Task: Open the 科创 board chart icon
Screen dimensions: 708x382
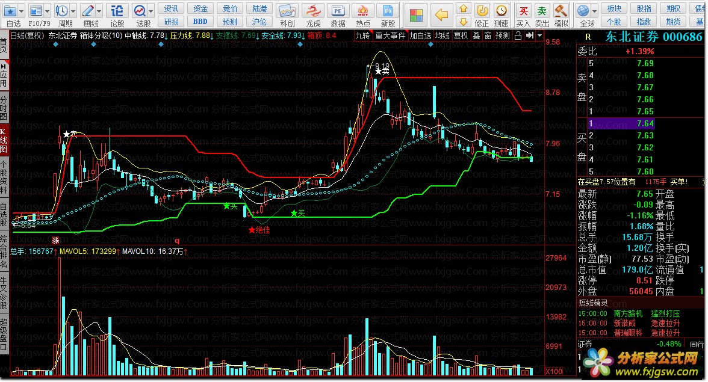Action: pos(287,11)
